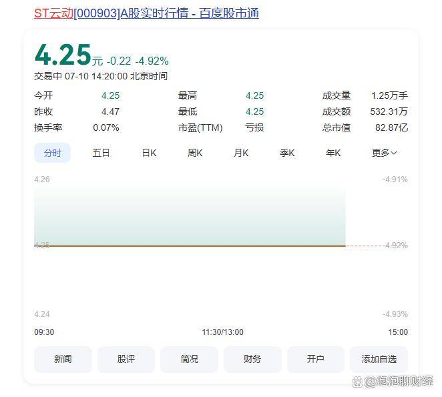Click the 09:30 time axis label
The image size is (442, 397).
click(x=44, y=332)
